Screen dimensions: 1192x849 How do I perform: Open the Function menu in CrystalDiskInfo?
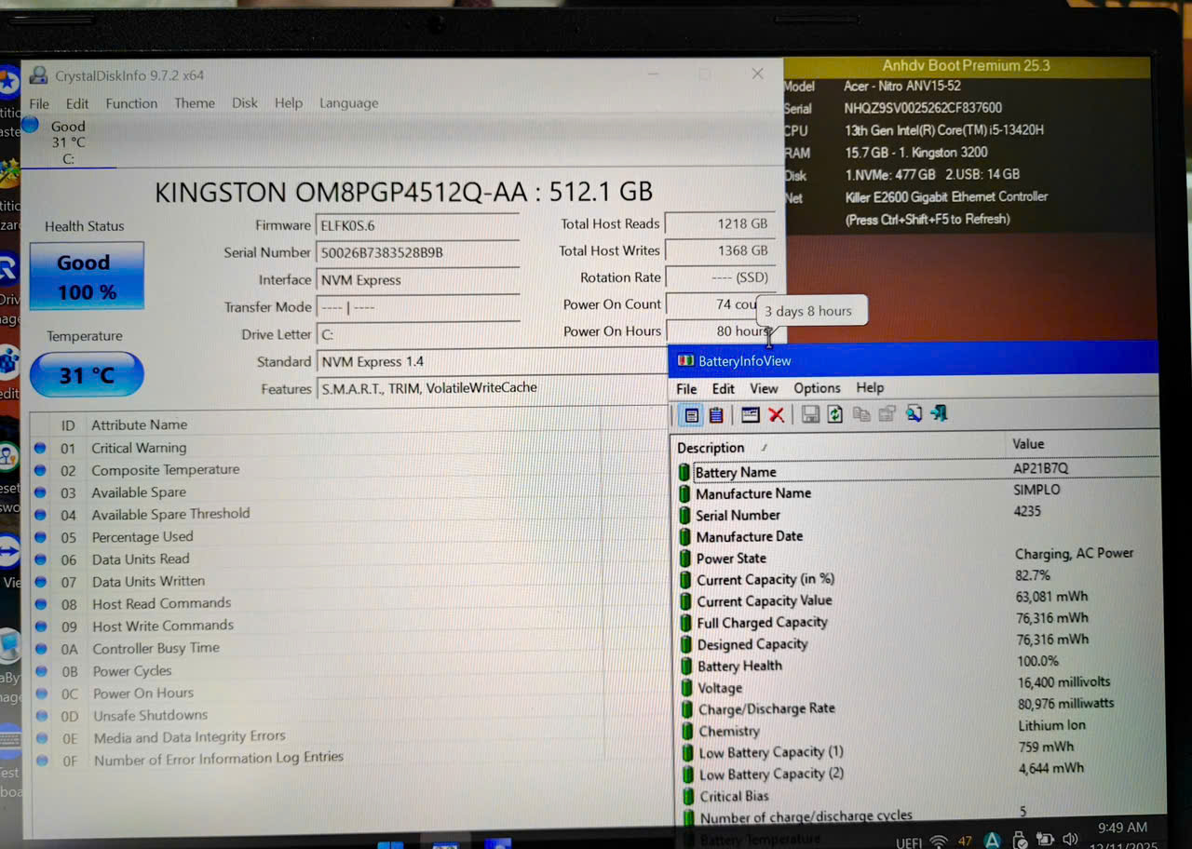point(131,103)
